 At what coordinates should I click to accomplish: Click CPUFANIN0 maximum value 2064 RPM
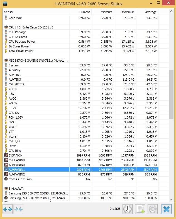(x=128, y=160)
